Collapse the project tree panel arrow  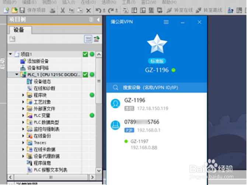pos(98,19)
